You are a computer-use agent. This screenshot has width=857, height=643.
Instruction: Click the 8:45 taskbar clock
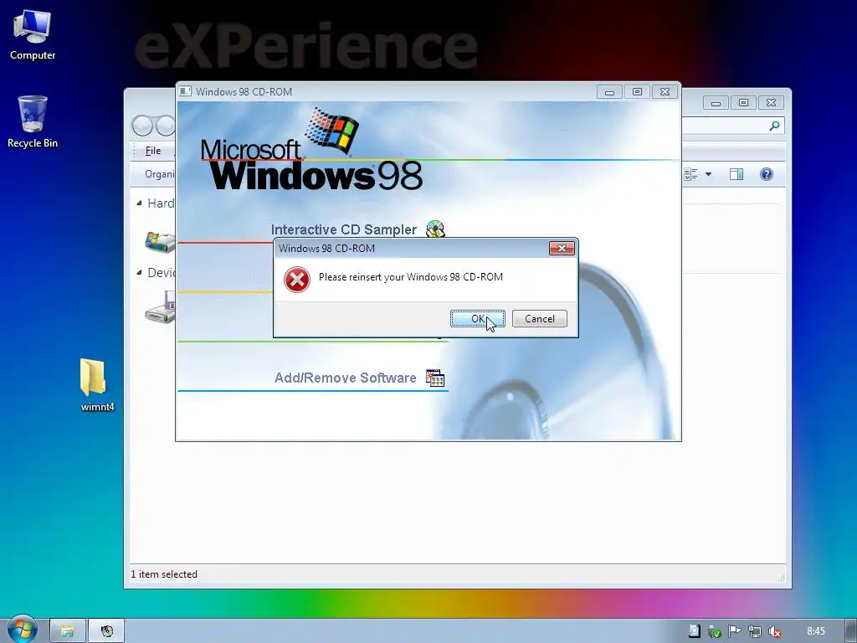tap(815, 631)
